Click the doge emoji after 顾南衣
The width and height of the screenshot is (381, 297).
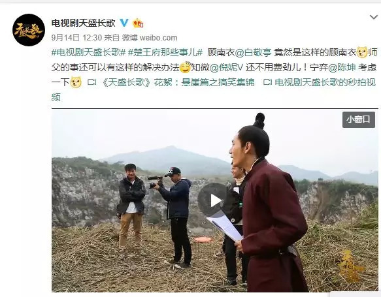(x=362, y=52)
